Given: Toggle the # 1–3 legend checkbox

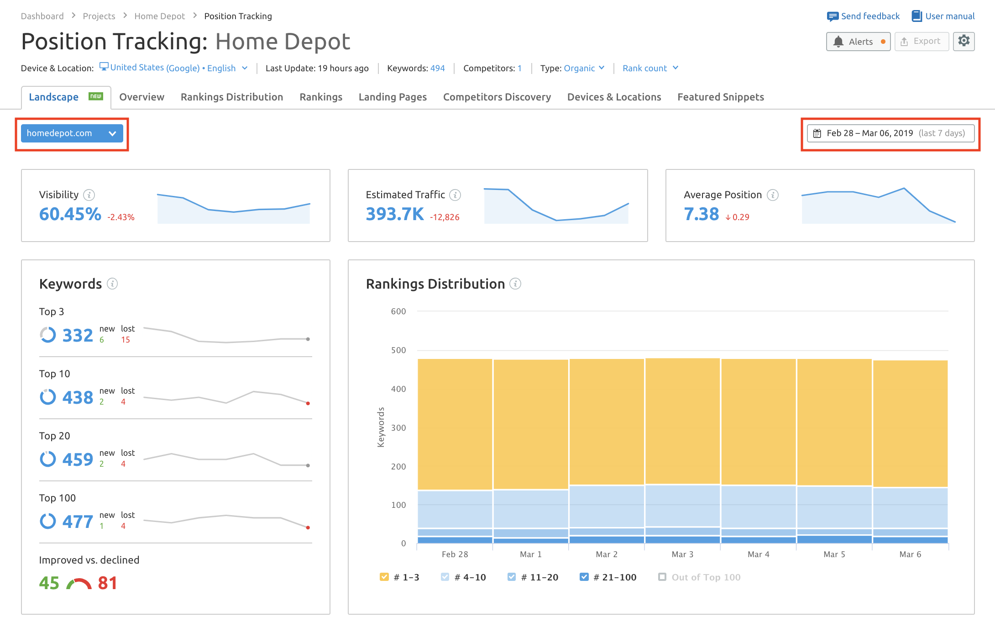Looking at the screenshot, I should click(x=384, y=577).
